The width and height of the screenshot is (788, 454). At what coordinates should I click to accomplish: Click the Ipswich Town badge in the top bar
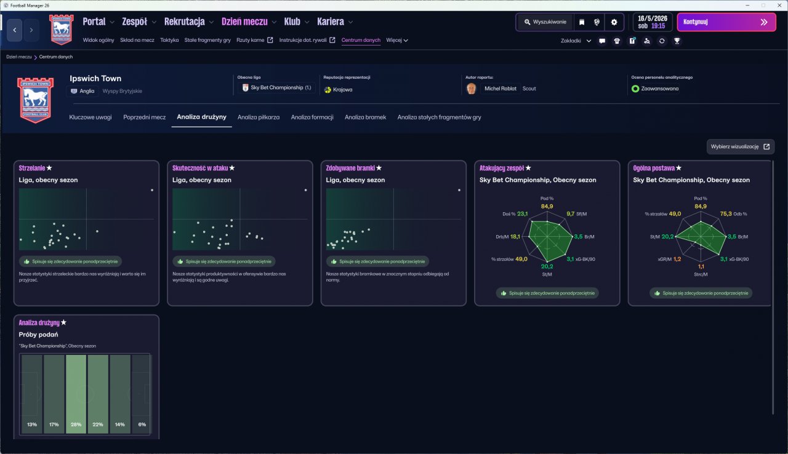[x=61, y=30]
